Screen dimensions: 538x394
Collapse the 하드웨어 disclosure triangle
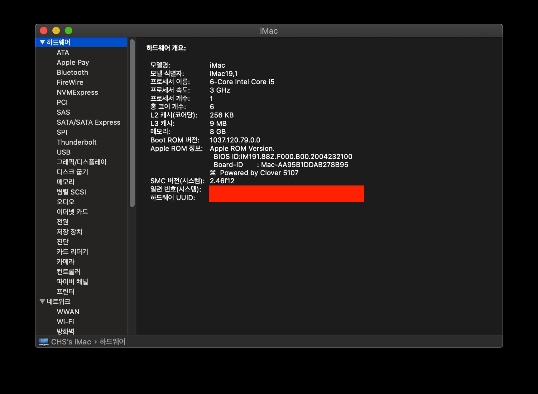coord(42,42)
